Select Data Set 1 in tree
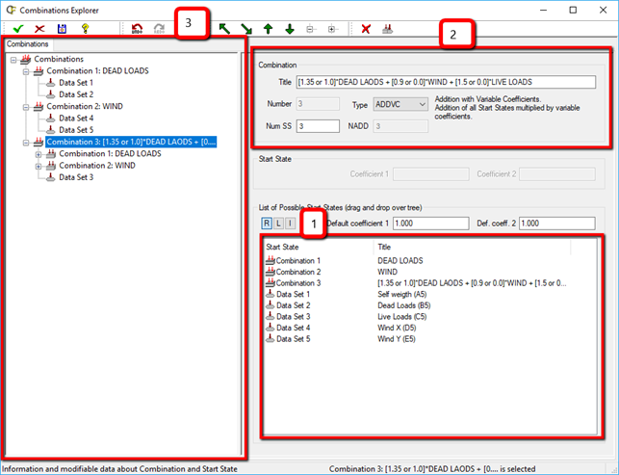619x475 pixels. pyautogui.click(x=76, y=83)
